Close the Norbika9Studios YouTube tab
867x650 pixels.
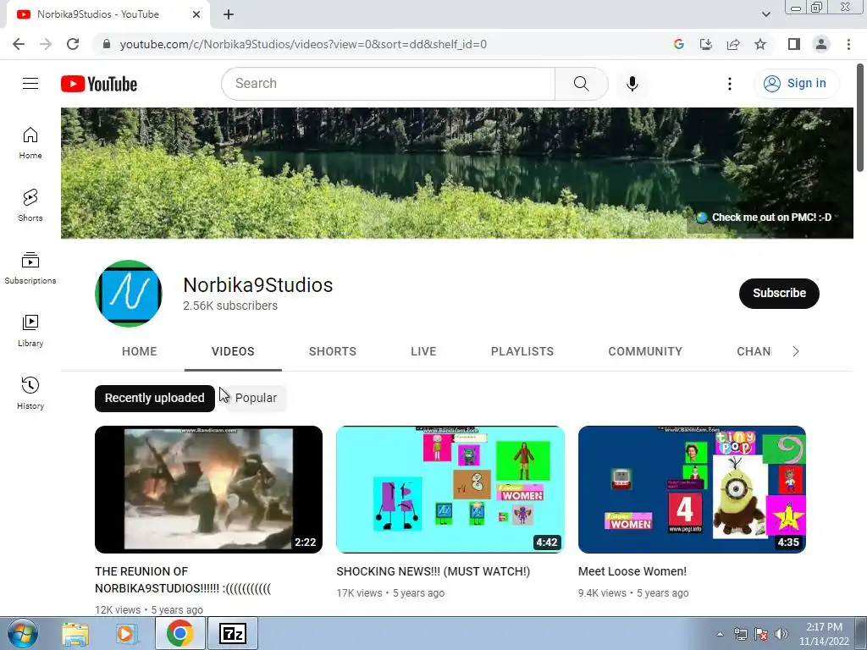point(196,14)
